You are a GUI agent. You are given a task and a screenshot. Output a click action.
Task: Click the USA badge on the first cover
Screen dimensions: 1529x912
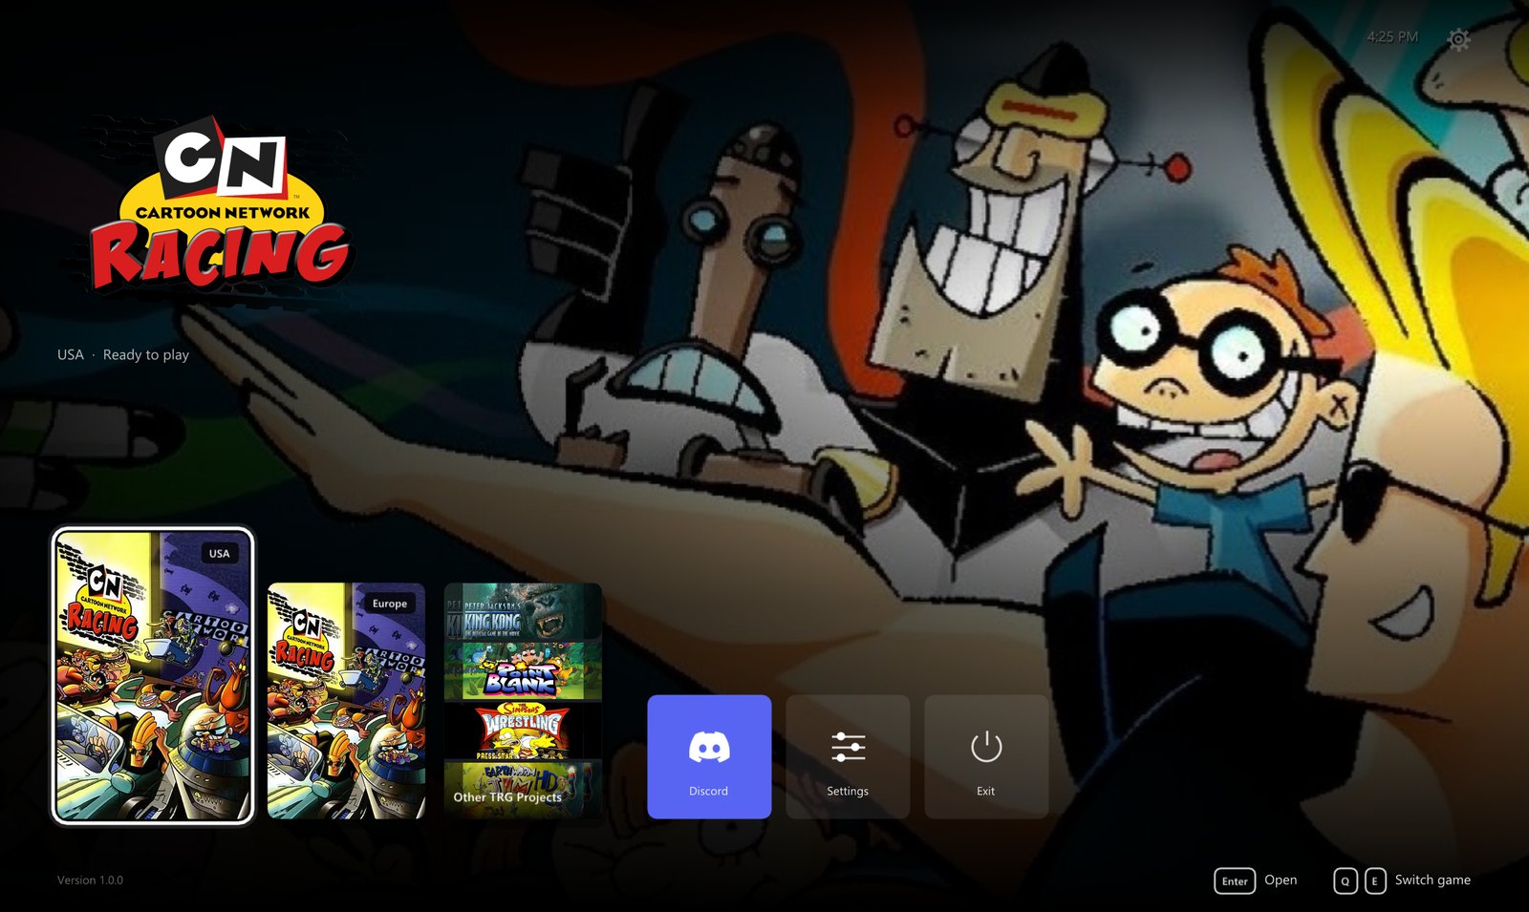220,553
